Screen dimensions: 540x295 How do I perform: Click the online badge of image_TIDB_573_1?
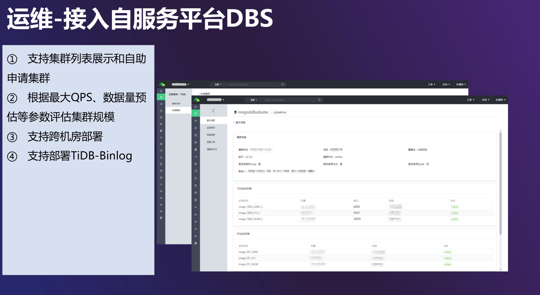pos(454,213)
